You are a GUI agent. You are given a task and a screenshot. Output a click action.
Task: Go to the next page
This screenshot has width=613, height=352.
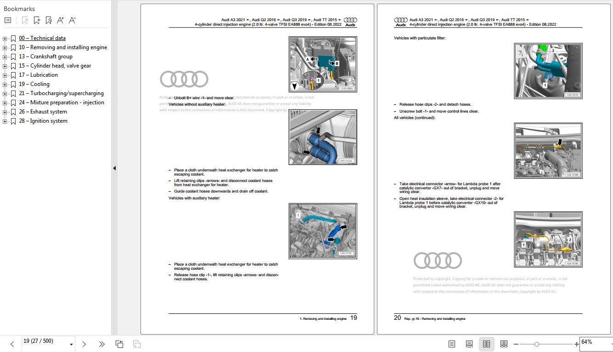pyautogui.click(x=84, y=344)
